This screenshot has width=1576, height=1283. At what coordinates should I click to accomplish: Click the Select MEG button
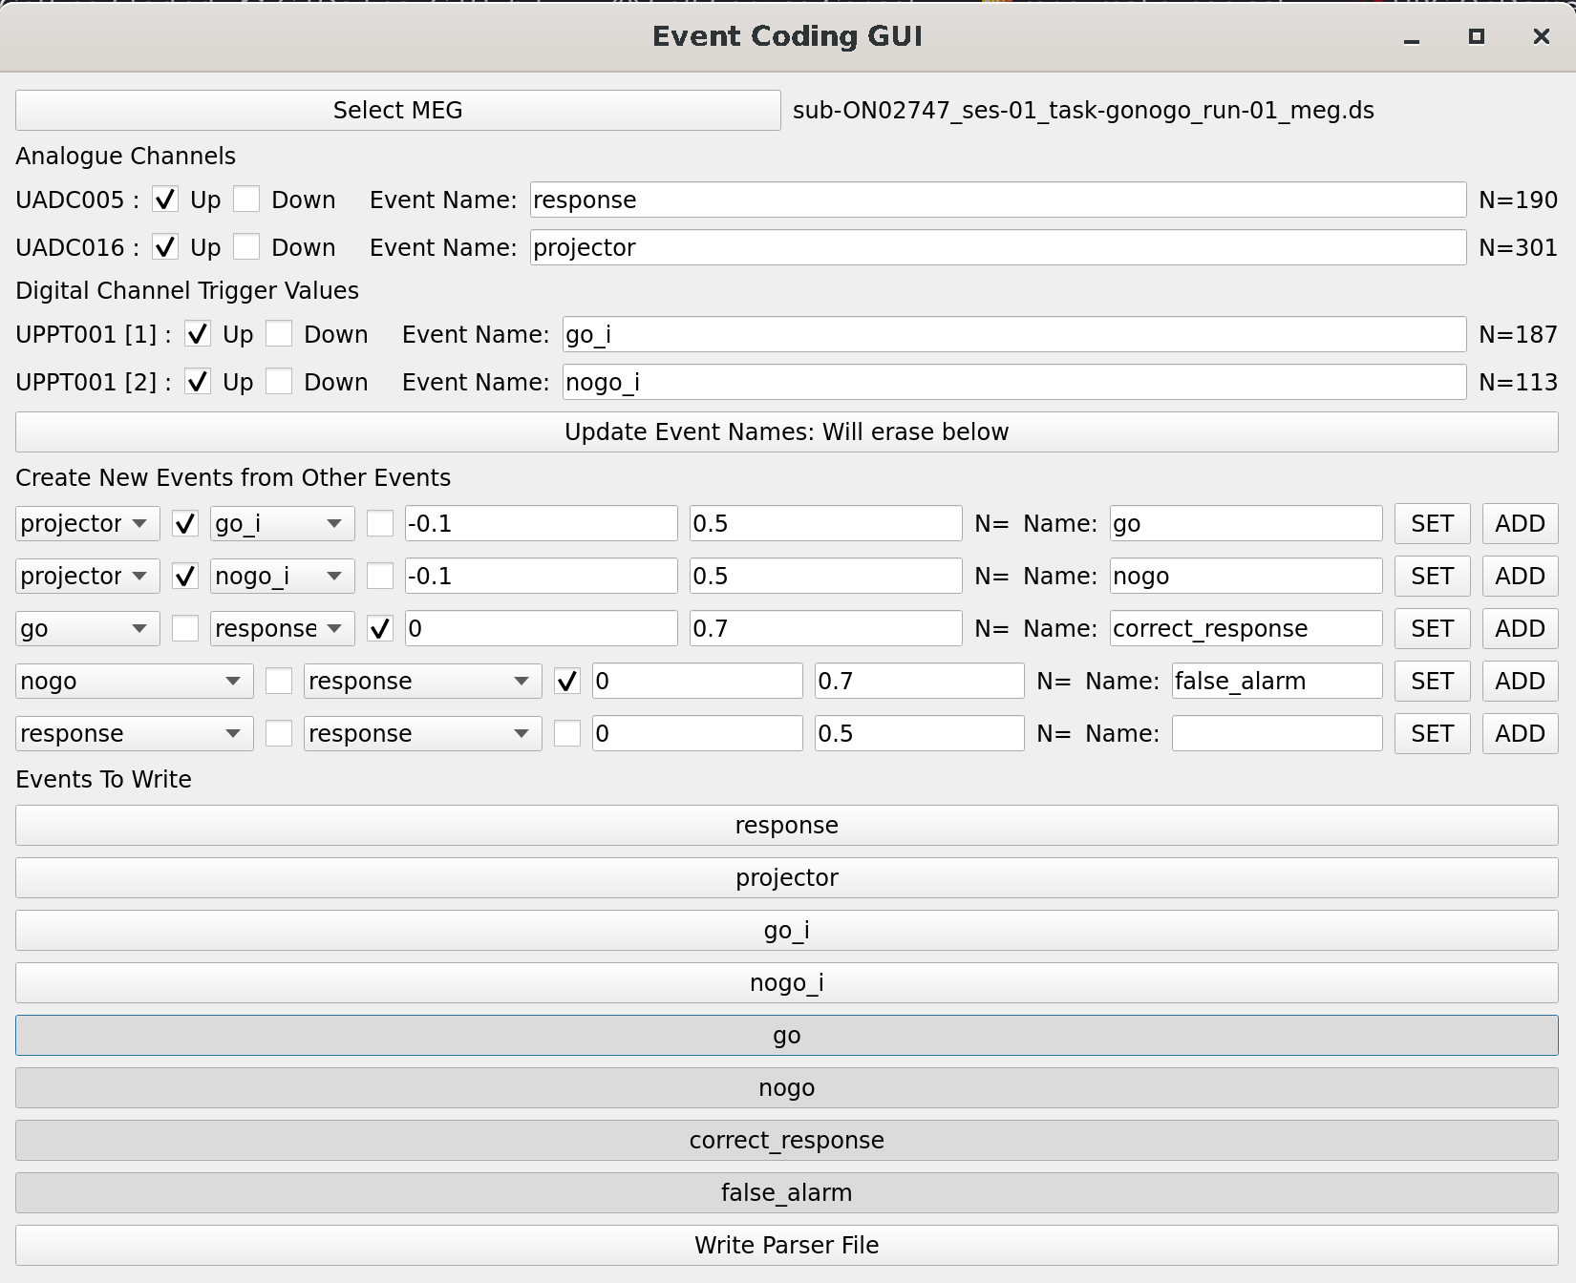pos(397,111)
